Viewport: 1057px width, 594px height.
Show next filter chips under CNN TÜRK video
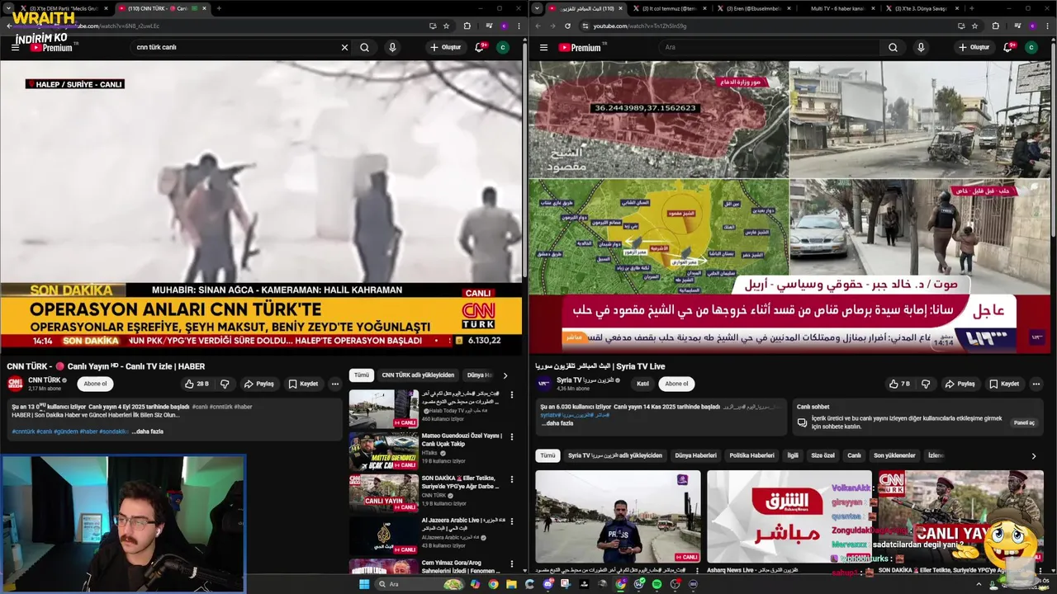tap(505, 375)
